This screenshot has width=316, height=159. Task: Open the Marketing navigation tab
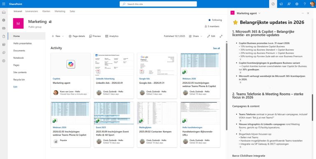click(60, 11)
